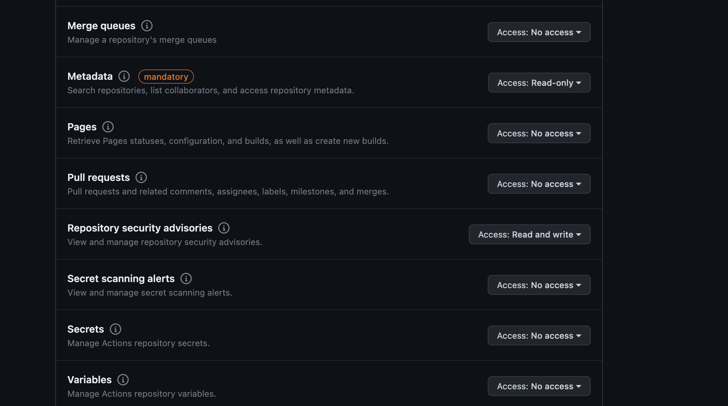Open the Pull requests access dropdown
This screenshot has width=728, height=406.
click(539, 184)
